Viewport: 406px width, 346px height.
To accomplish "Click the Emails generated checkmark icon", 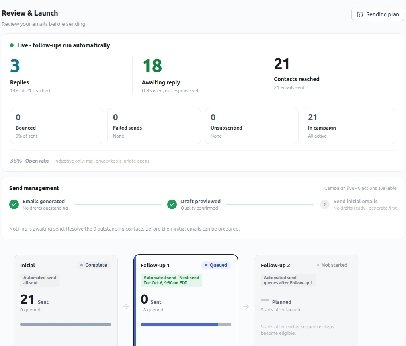I will (x=14, y=204).
